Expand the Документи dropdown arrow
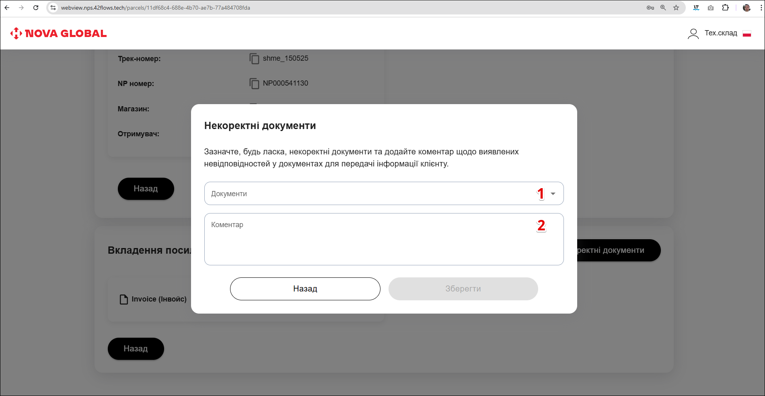 coord(553,194)
